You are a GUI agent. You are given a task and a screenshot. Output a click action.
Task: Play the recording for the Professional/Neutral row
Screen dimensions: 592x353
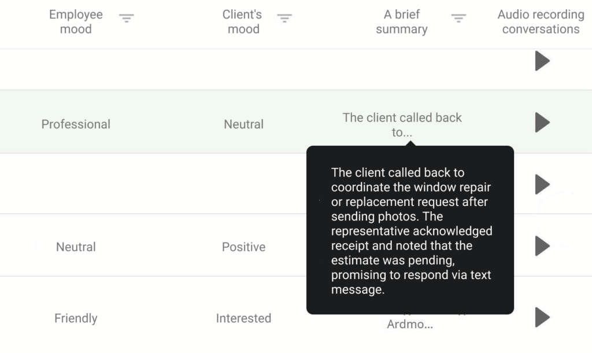pyautogui.click(x=542, y=122)
